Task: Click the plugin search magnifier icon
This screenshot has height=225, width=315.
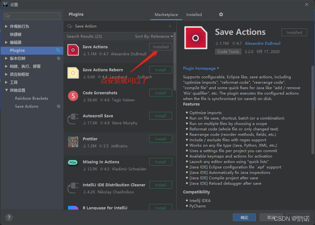Action: point(70,26)
